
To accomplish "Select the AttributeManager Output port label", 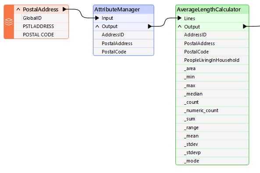I will pos(110,26).
